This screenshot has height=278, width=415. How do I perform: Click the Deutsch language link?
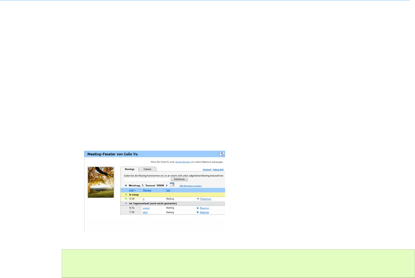pos(207,170)
